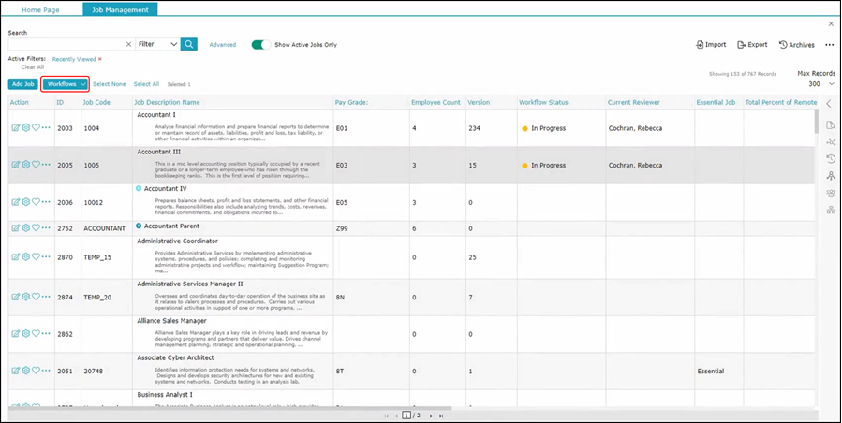The height and width of the screenshot is (423, 842).
Task: Select the Job Management tab
Action: [x=120, y=9]
